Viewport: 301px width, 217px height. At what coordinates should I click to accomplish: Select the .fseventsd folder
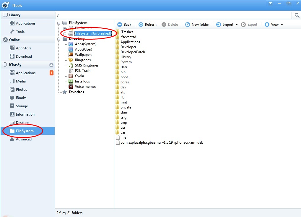(x=126, y=37)
